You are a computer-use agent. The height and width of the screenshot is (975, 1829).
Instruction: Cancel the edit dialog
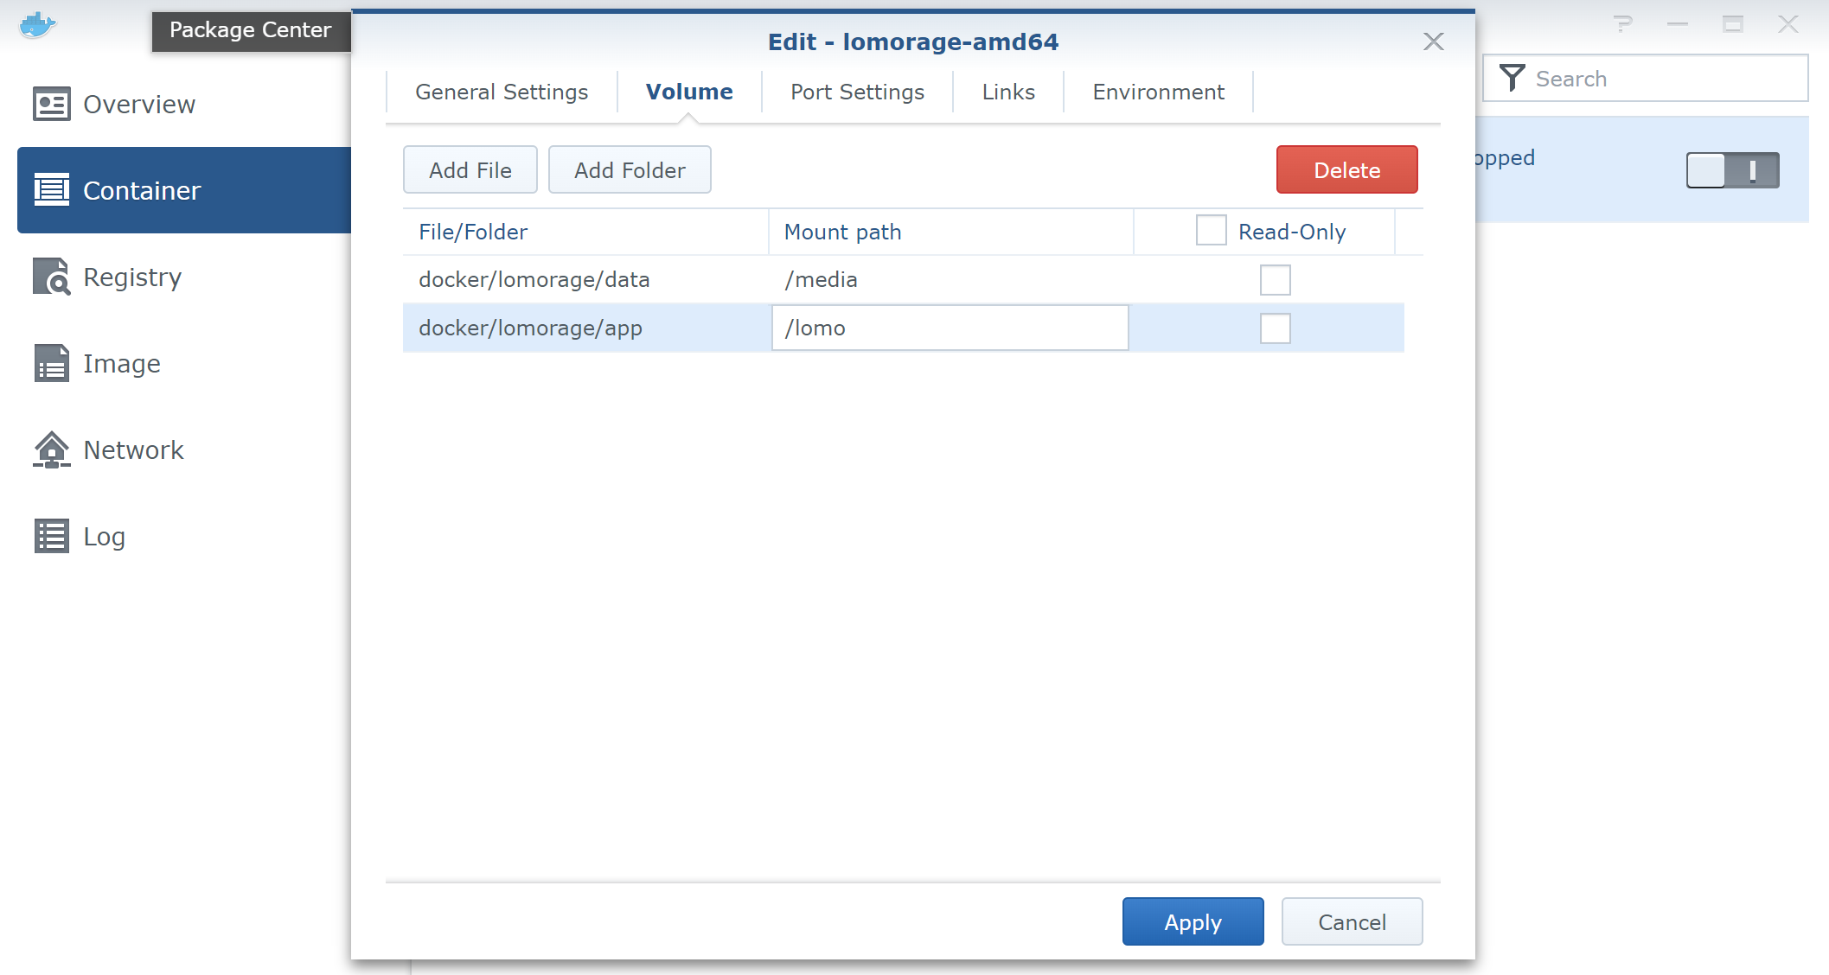(x=1352, y=921)
